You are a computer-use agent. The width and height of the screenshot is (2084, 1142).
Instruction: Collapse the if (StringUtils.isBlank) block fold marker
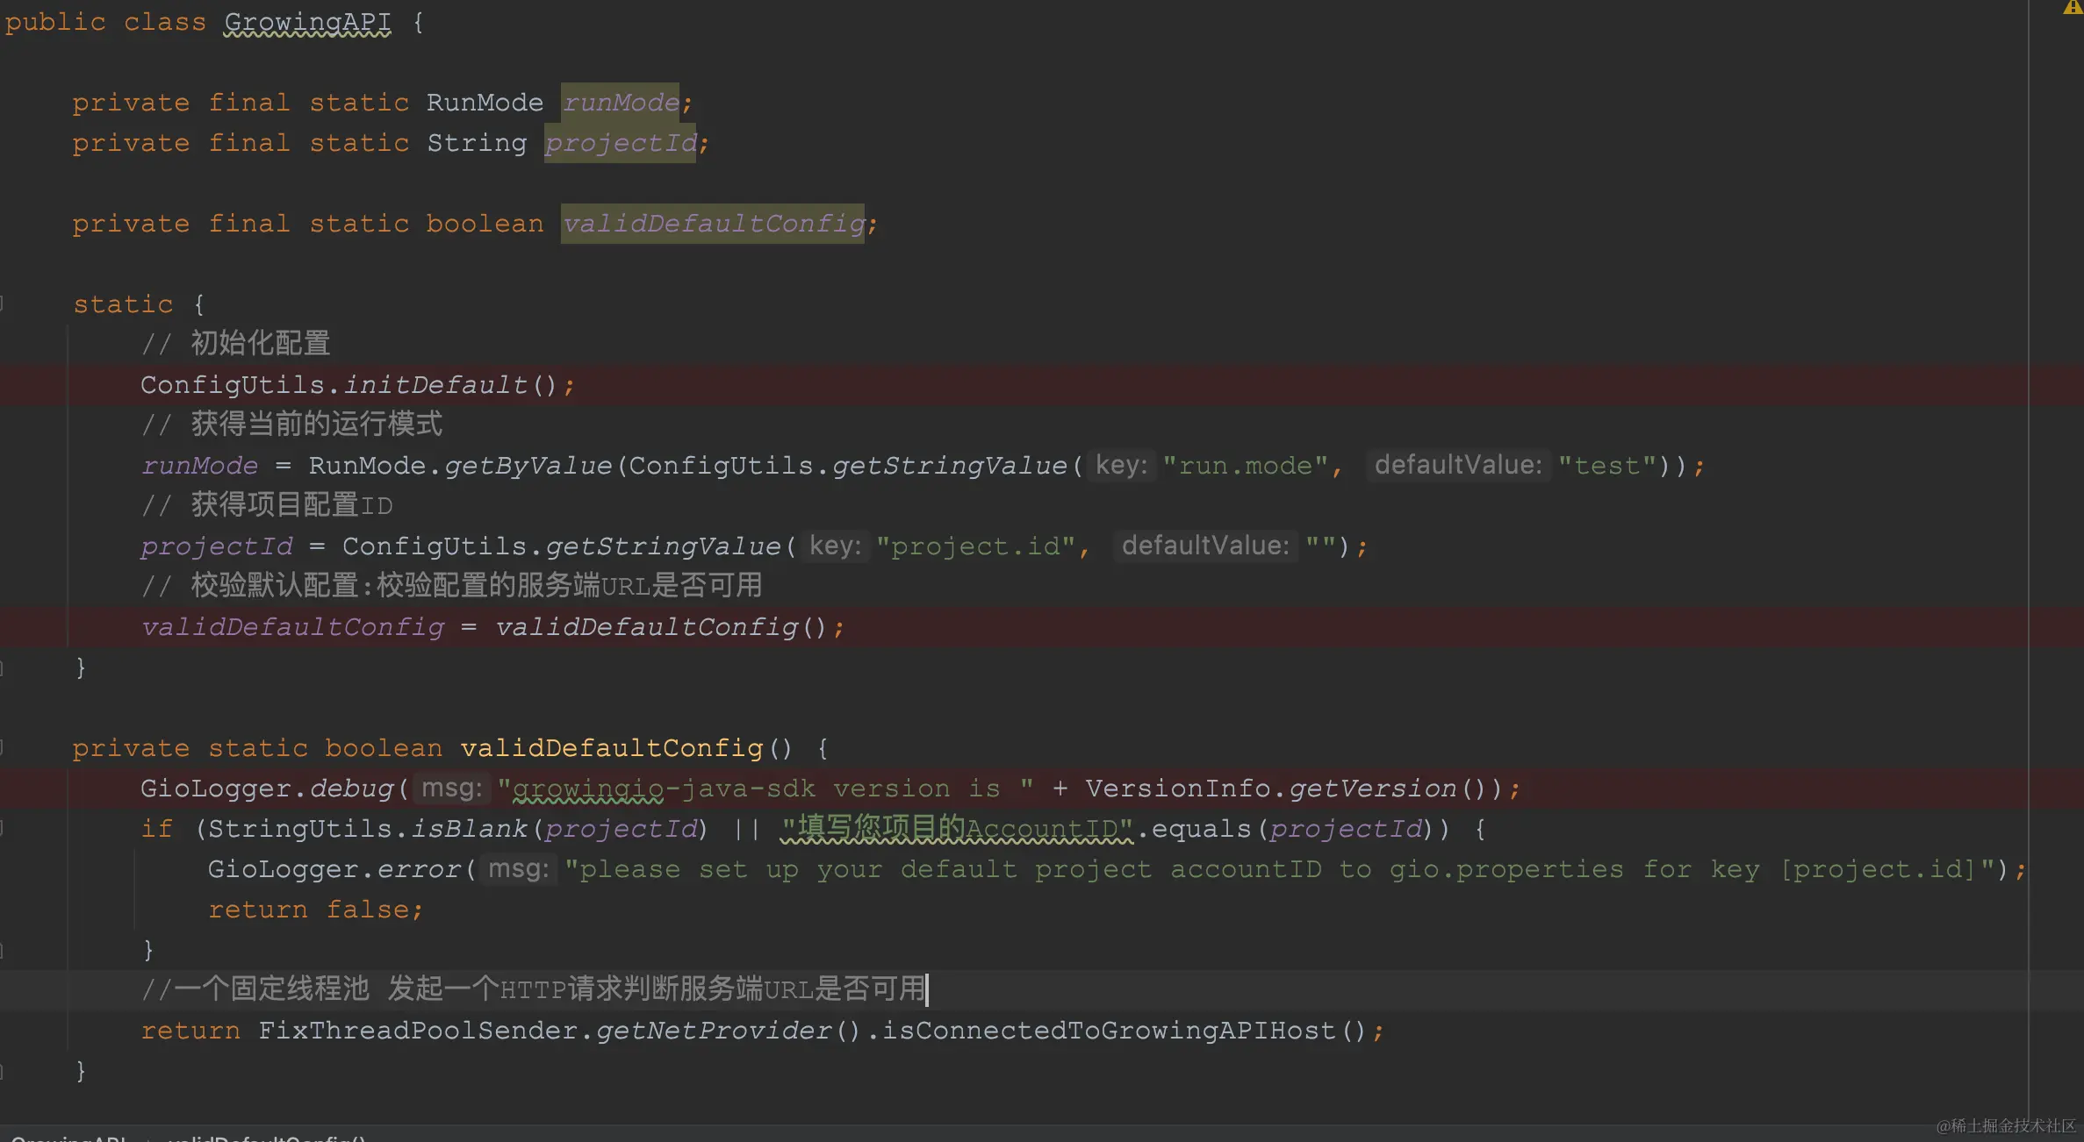tap(3, 828)
